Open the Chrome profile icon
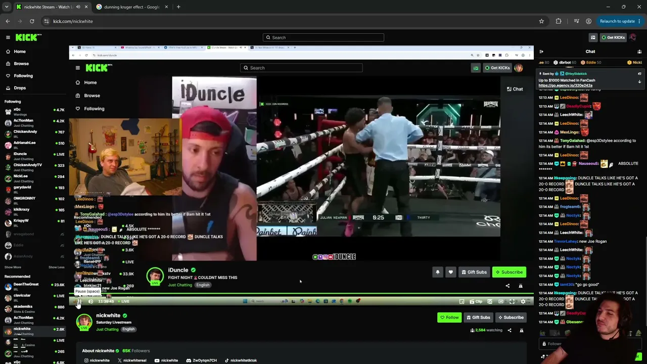This screenshot has width=647, height=364. [588, 21]
